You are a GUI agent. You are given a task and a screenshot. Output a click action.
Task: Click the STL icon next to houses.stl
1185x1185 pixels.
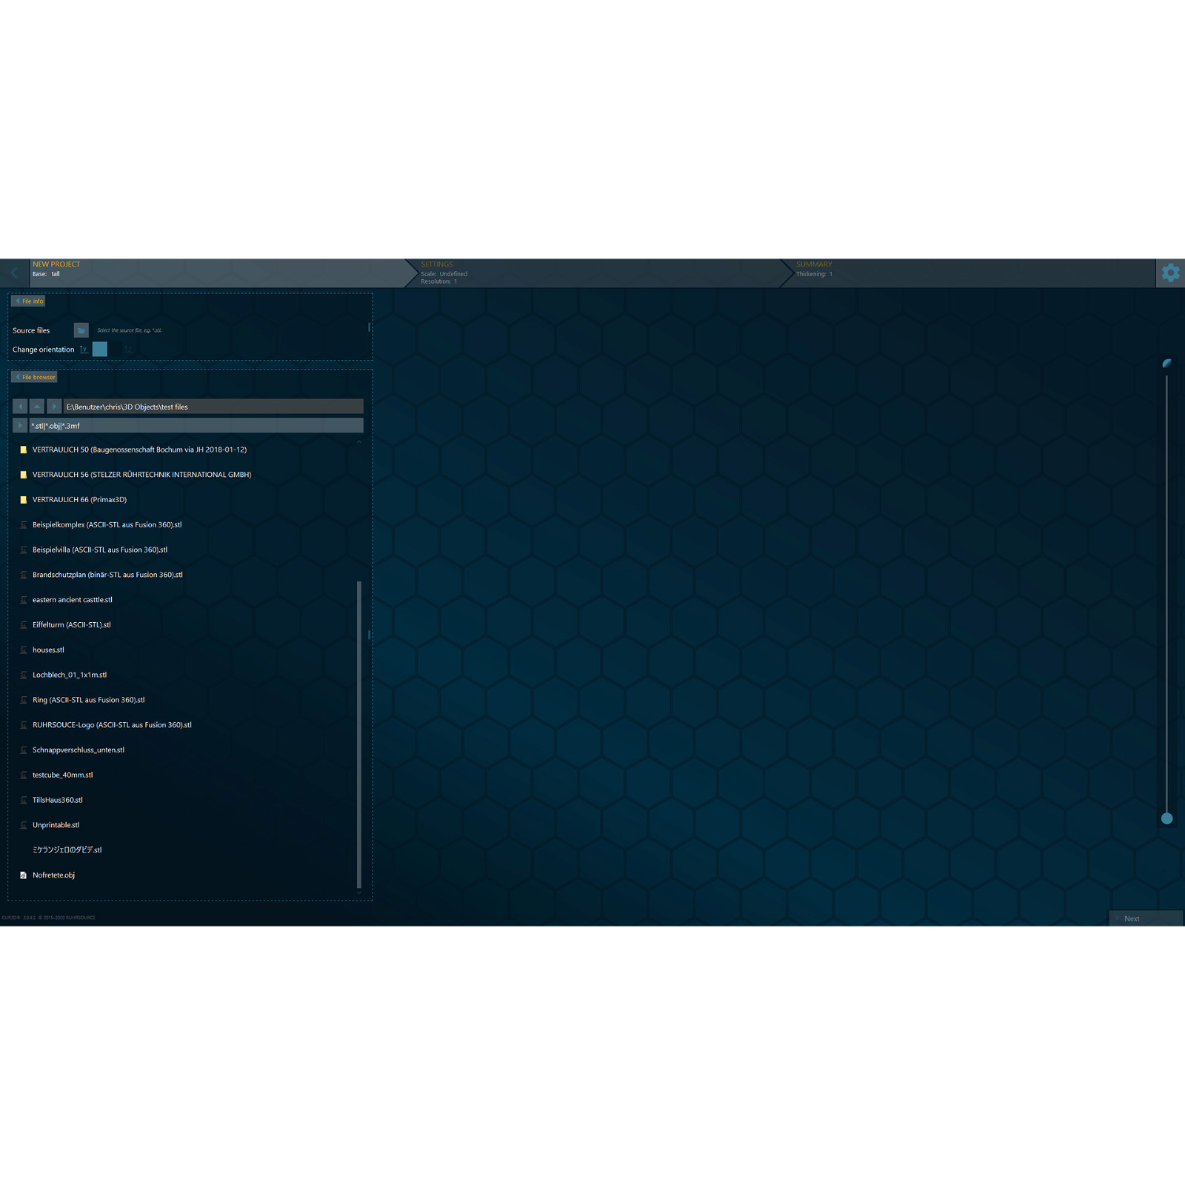(x=24, y=650)
